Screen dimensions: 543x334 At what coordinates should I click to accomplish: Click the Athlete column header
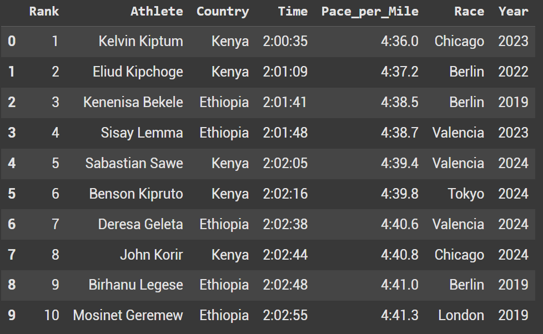pos(157,11)
